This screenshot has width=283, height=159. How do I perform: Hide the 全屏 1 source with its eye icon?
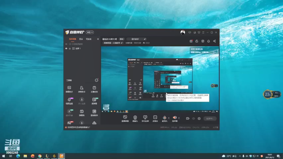pos(66,48)
